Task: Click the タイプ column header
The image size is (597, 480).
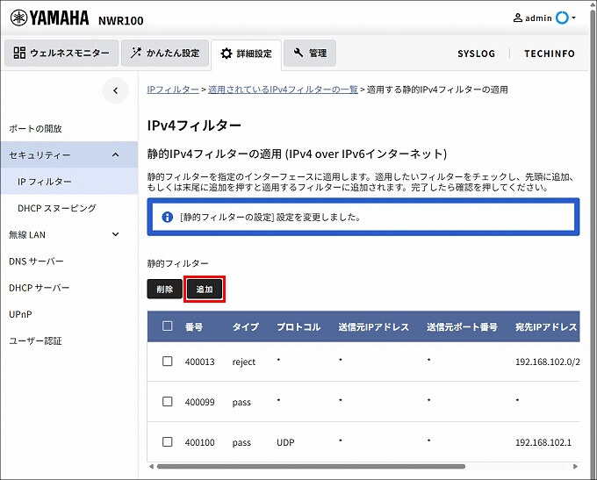Action: click(246, 326)
